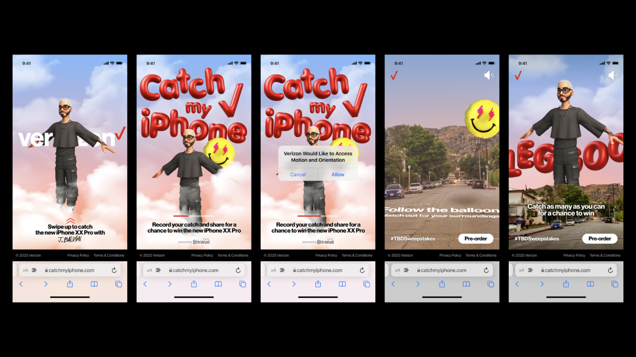
Task: Tap catchmyiphone.com address field on fifth phone
Action: [566, 270]
